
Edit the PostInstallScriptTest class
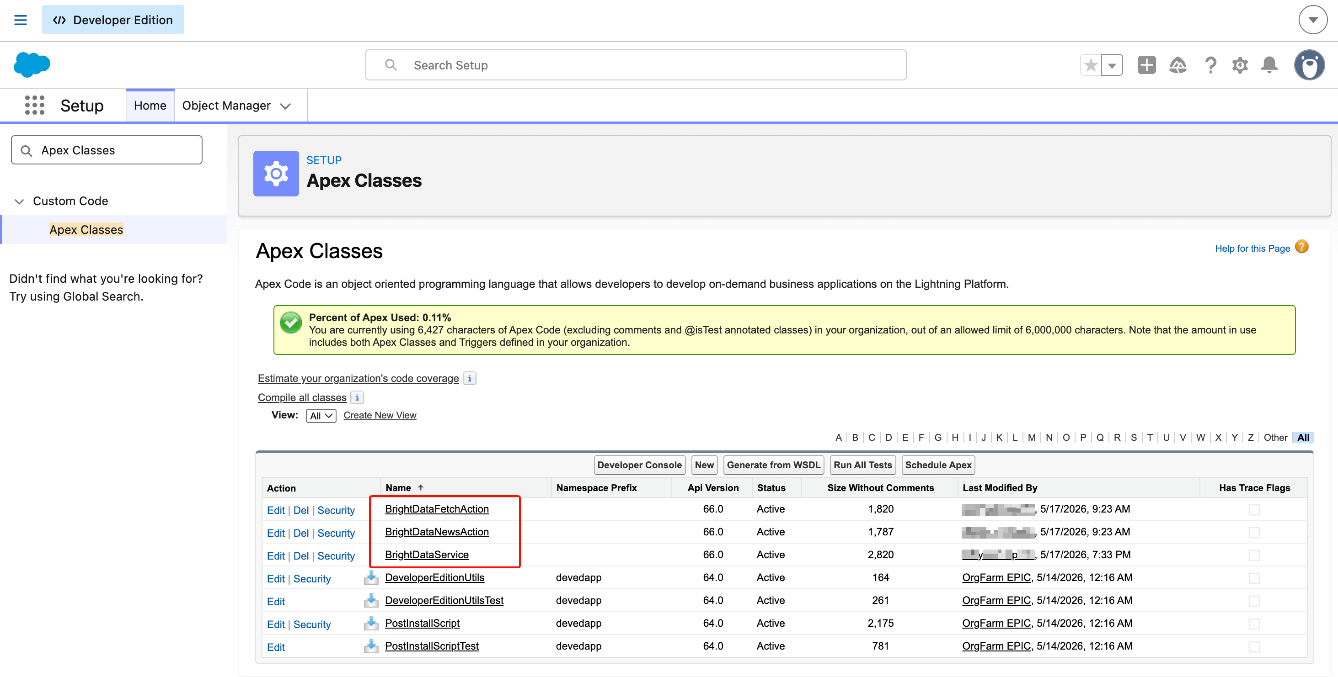point(276,647)
